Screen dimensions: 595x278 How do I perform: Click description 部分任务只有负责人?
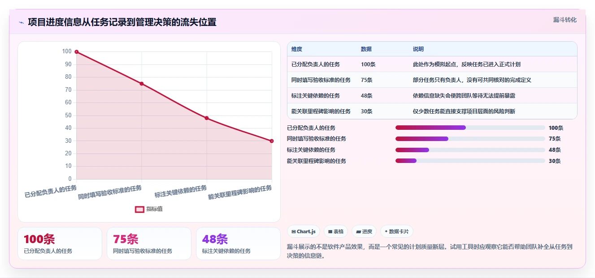[x=472, y=80]
